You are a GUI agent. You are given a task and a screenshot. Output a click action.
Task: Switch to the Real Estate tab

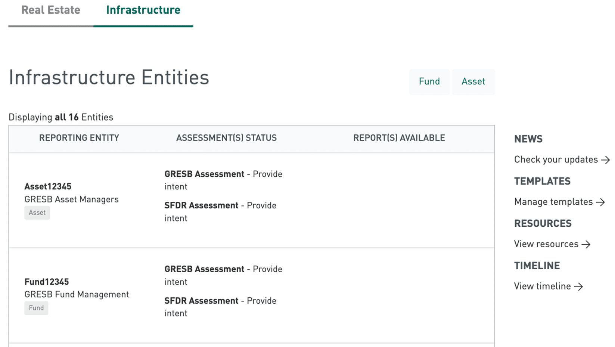pos(50,10)
